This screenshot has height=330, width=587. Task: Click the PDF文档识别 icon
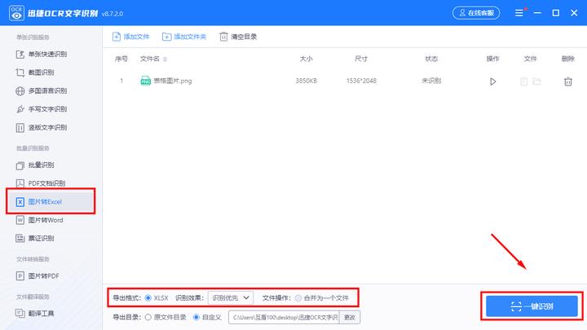click(20, 183)
